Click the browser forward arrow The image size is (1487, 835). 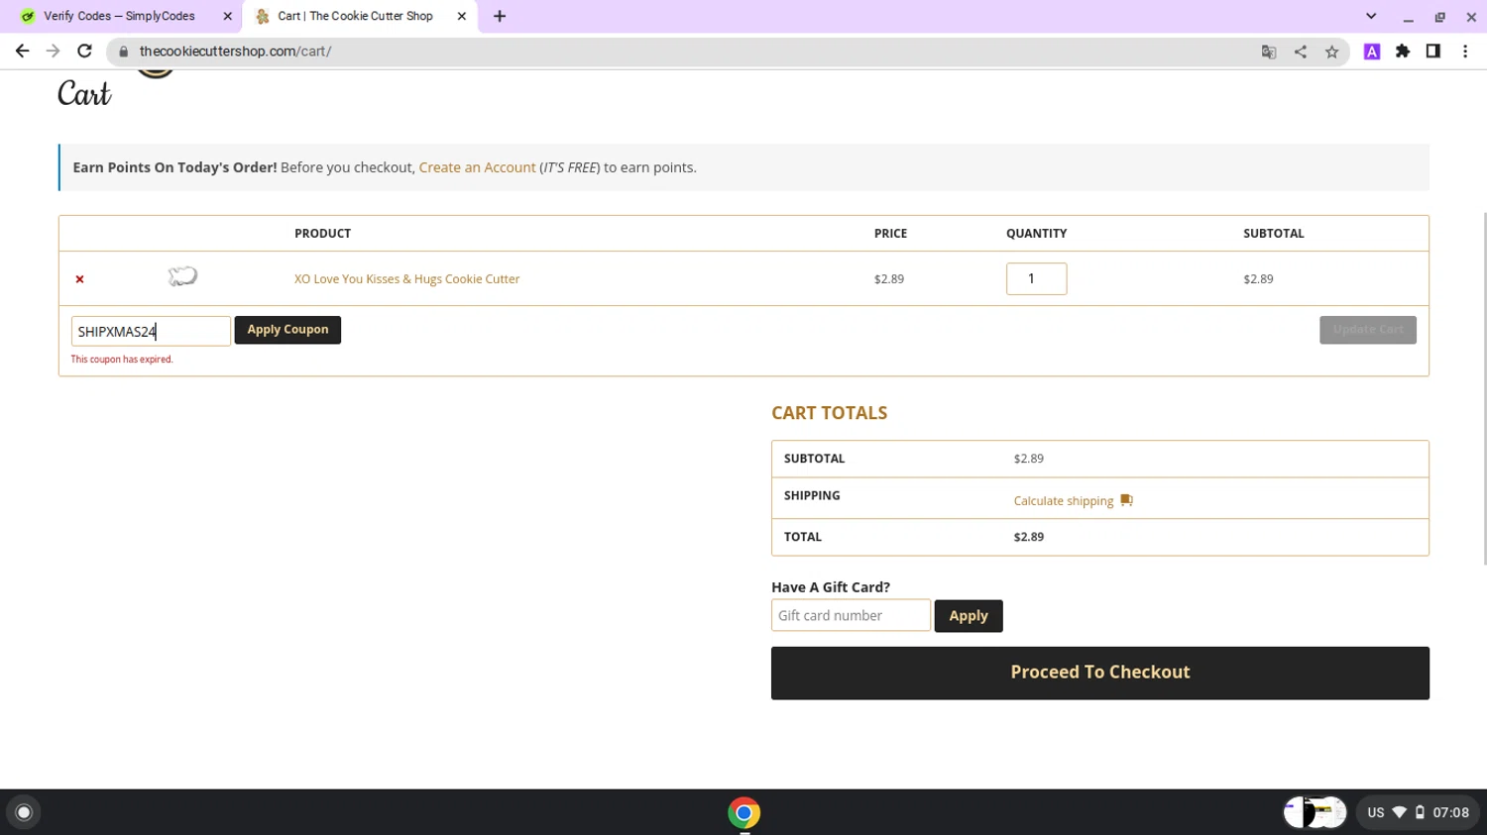click(53, 52)
